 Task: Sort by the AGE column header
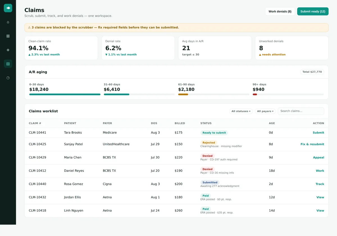(x=272, y=123)
